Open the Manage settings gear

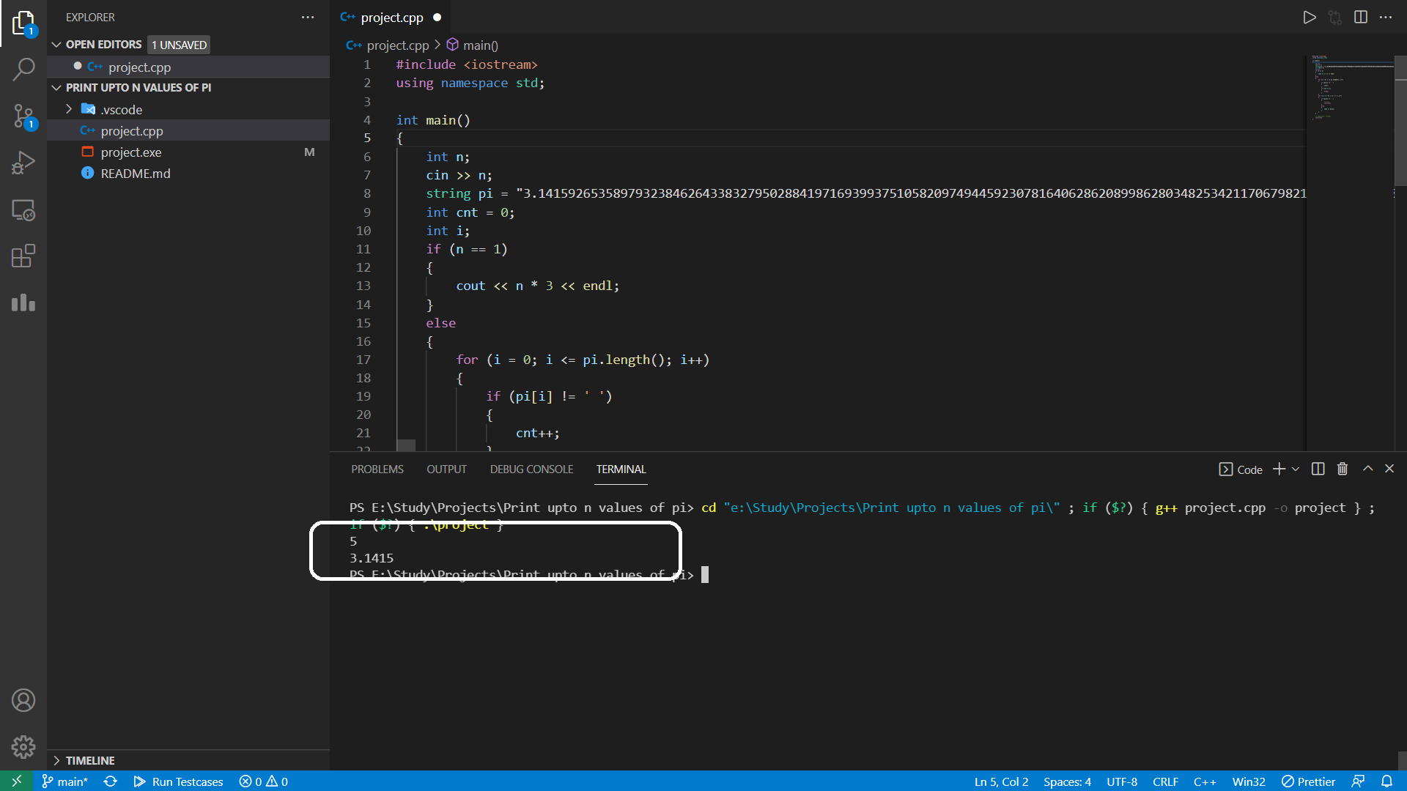24,747
